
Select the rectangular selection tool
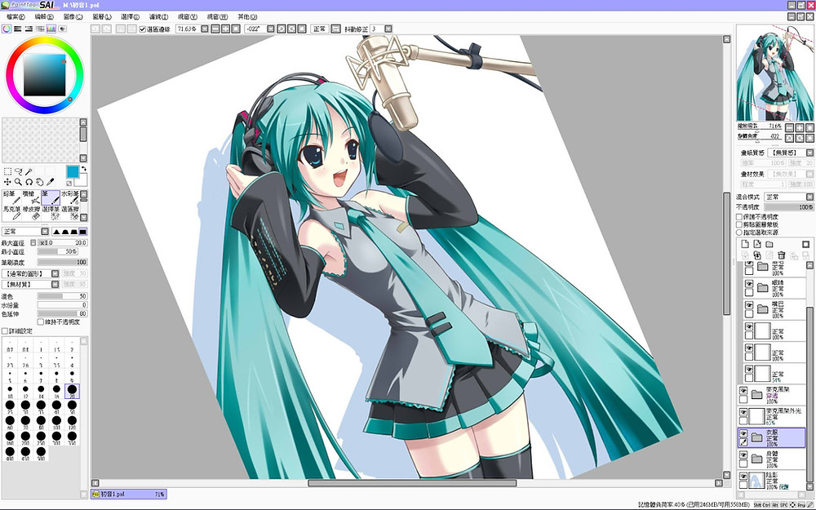coord(7,171)
